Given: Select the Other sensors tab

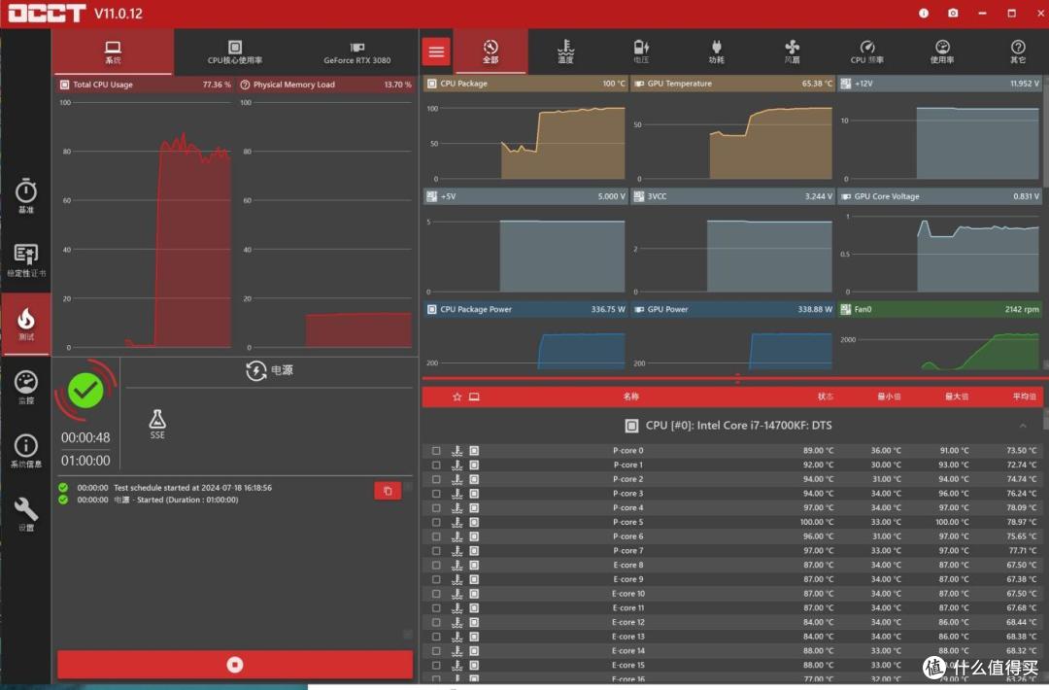Looking at the screenshot, I should point(1018,52).
